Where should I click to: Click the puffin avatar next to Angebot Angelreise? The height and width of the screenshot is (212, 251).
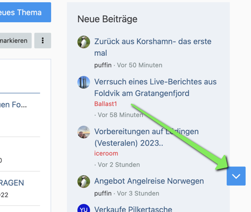point(84,181)
